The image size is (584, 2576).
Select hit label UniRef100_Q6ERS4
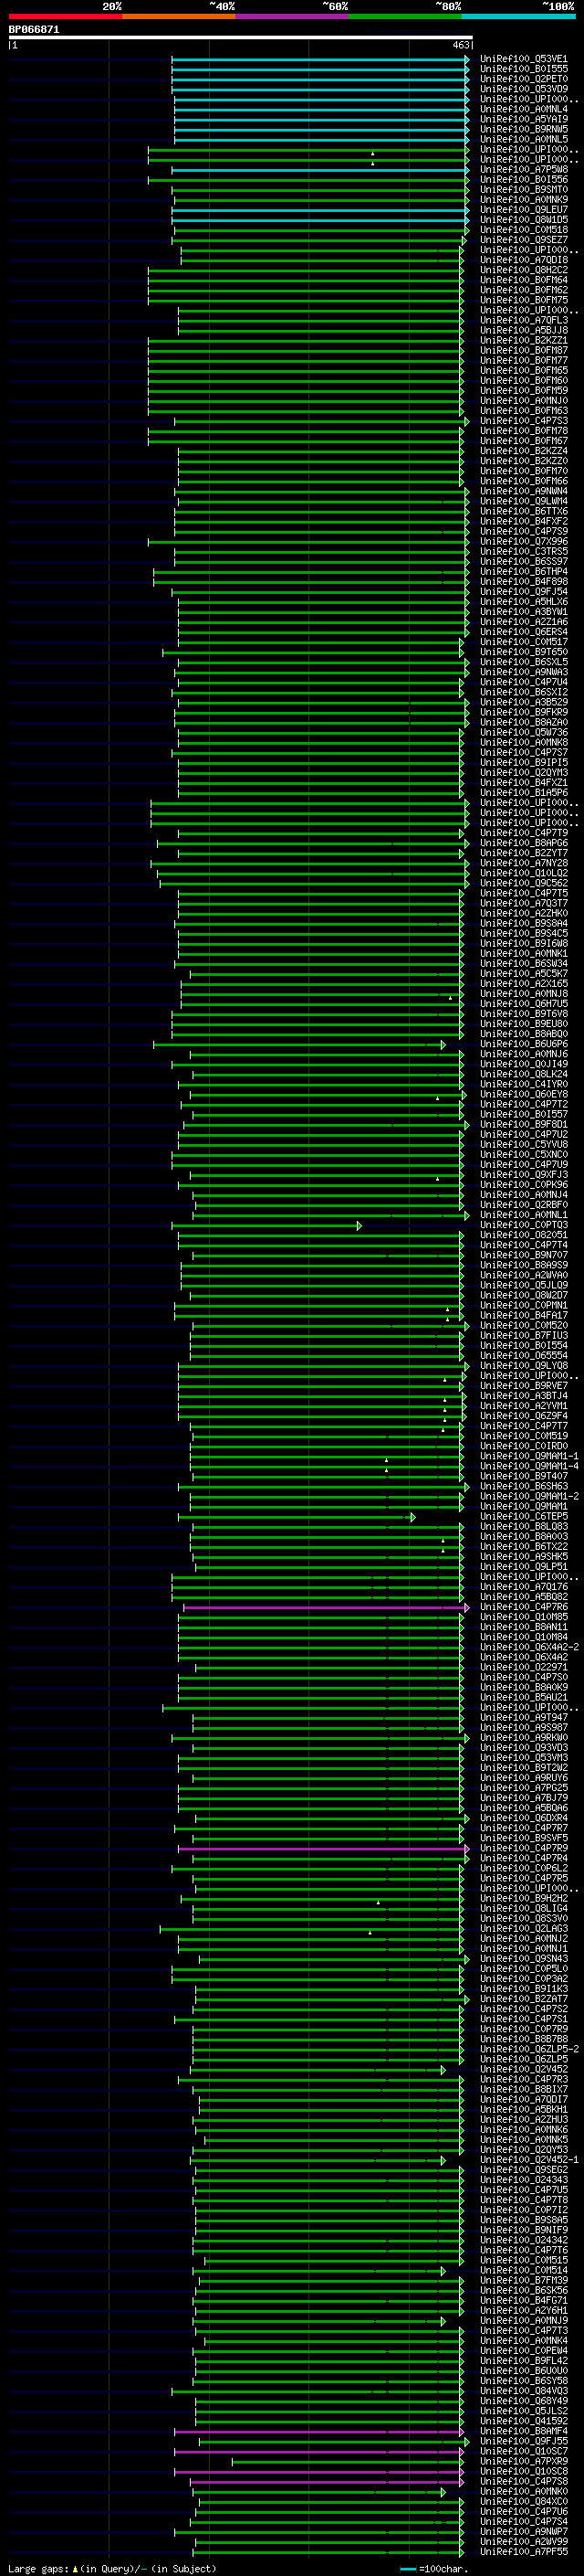[523, 632]
